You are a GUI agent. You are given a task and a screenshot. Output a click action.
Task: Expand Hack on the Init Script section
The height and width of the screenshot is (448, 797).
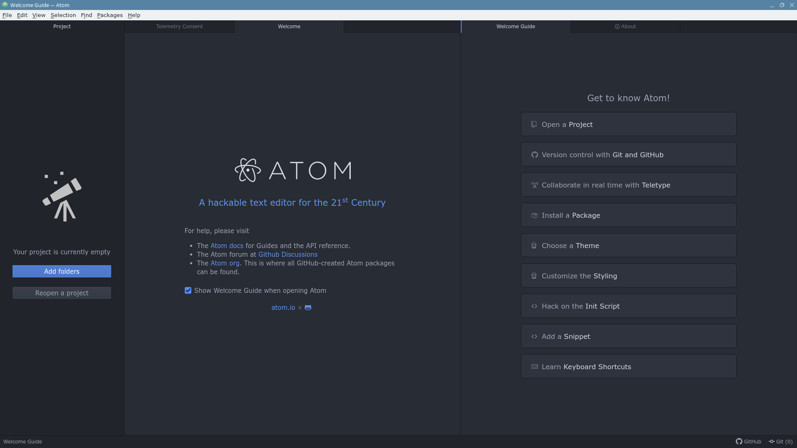pyautogui.click(x=628, y=306)
